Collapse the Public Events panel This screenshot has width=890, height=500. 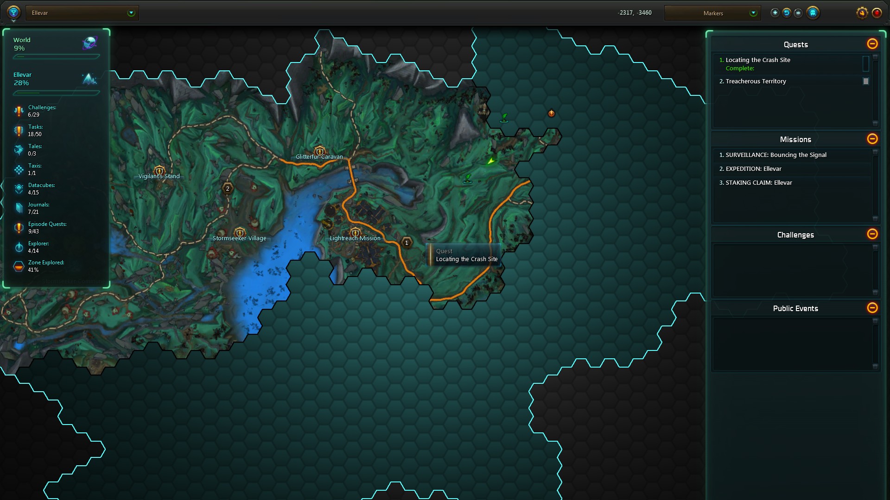pos(872,307)
